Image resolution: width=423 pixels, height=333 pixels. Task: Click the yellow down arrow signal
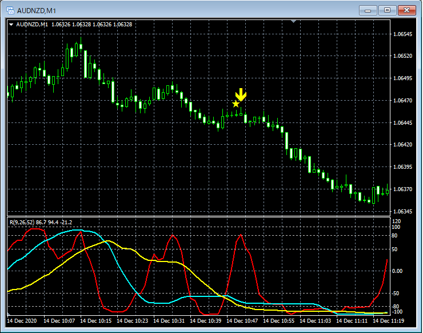pos(241,94)
